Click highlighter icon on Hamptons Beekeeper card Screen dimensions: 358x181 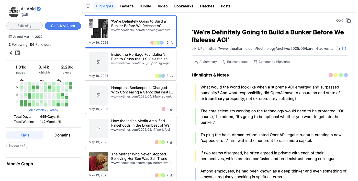[172, 109]
